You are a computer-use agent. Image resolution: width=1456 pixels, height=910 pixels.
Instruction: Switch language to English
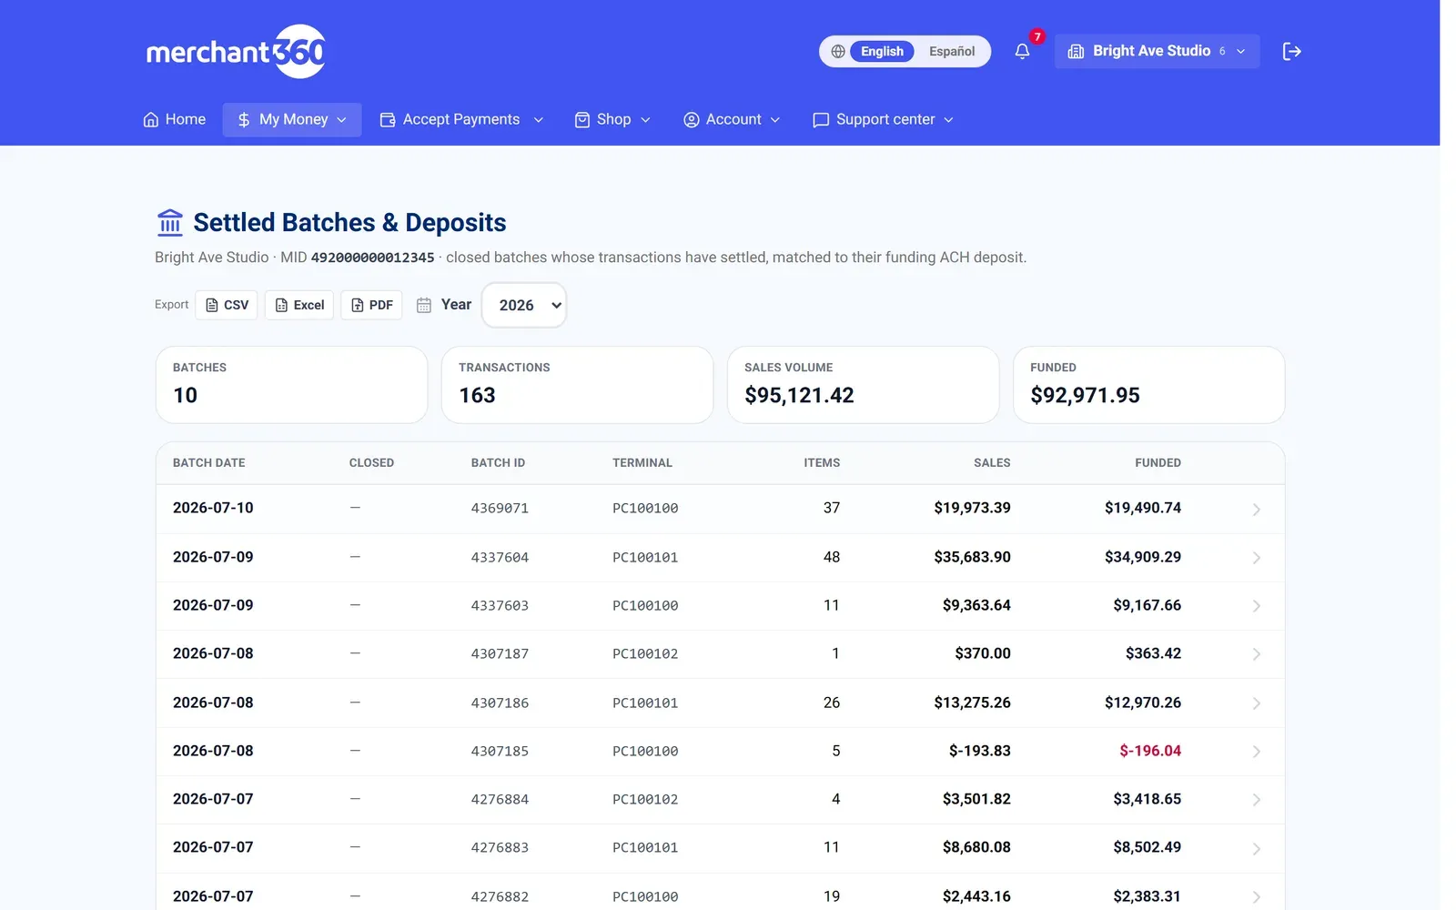coord(882,51)
